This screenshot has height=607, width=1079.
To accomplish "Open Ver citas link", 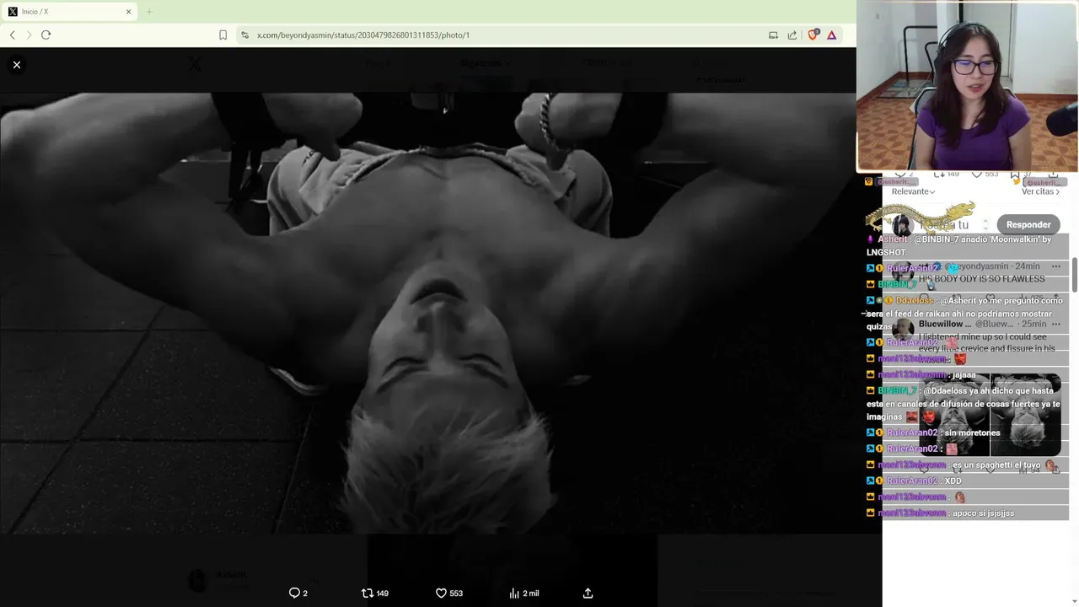I will point(1040,191).
